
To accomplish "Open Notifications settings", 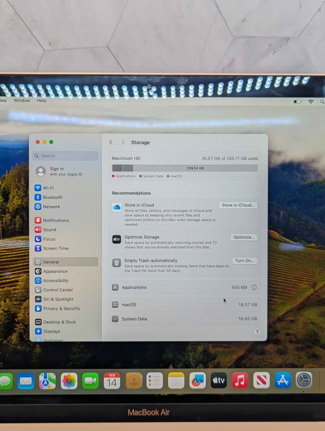I will click(56, 220).
